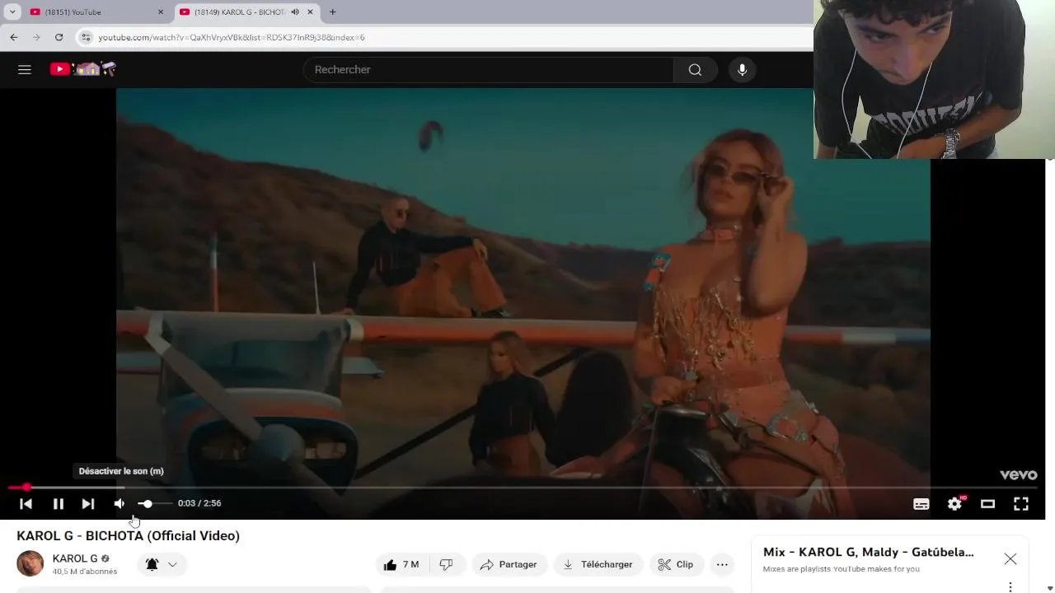Expand notification bell dropdown for KAROL G
This screenshot has height=593, width=1055.
[x=162, y=564]
